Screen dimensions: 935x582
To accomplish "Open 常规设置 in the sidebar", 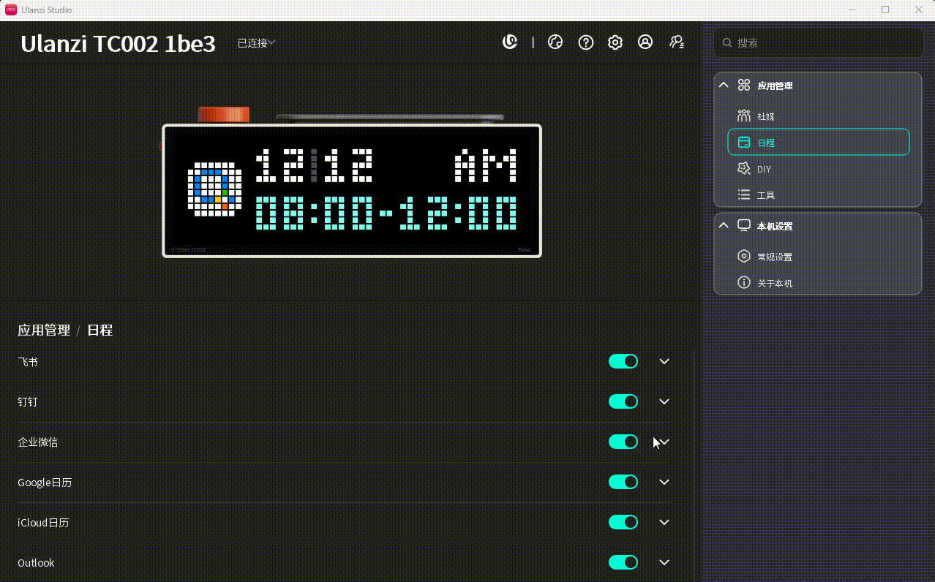I will click(818, 257).
